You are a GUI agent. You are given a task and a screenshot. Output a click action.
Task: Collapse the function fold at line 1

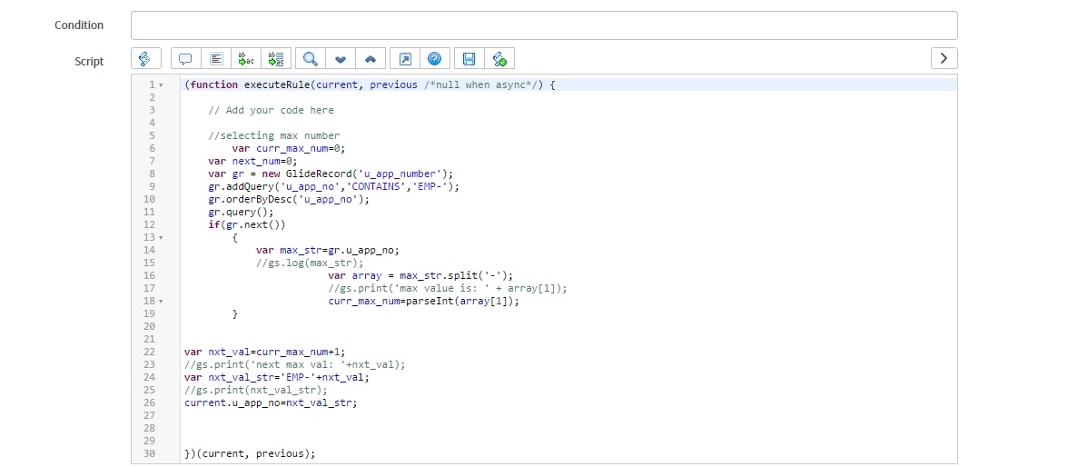(161, 85)
